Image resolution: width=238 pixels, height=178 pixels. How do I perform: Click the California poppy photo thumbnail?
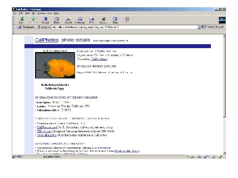pyautogui.click(x=55, y=65)
